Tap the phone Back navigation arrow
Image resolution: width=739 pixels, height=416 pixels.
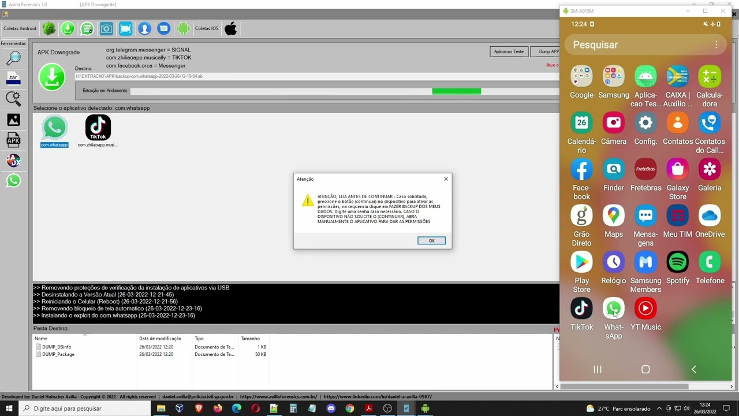click(x=693, y=369)
